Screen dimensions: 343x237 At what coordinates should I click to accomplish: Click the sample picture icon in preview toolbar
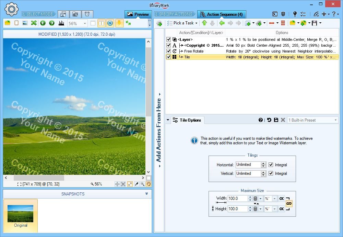point(25,23)
